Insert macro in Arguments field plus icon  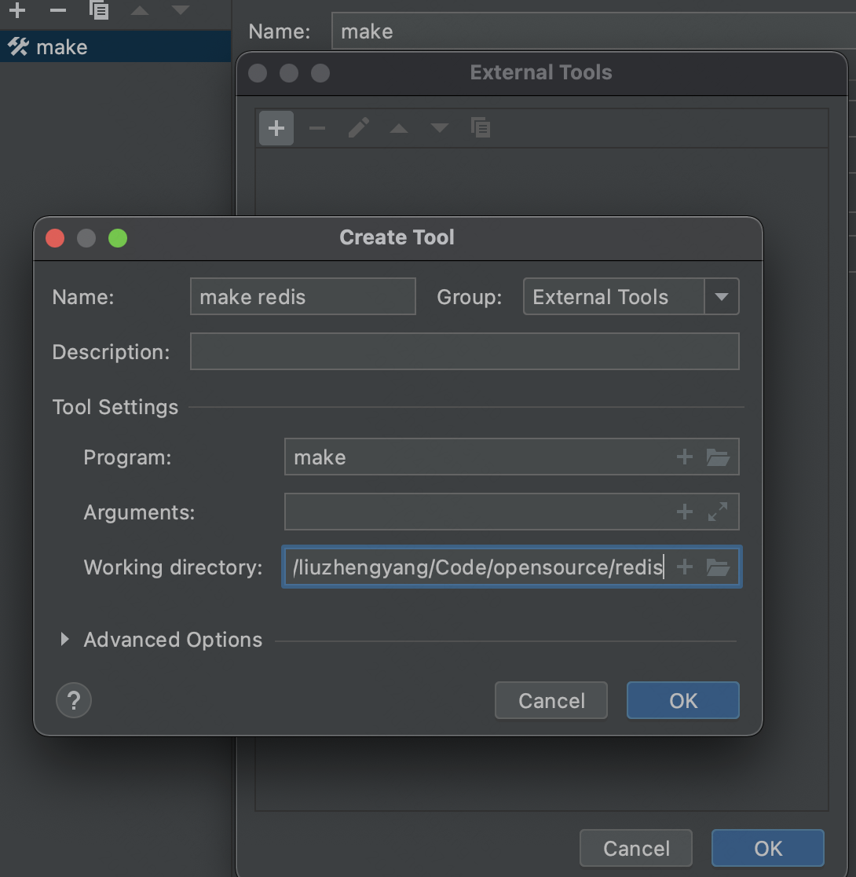pos(685,512)
